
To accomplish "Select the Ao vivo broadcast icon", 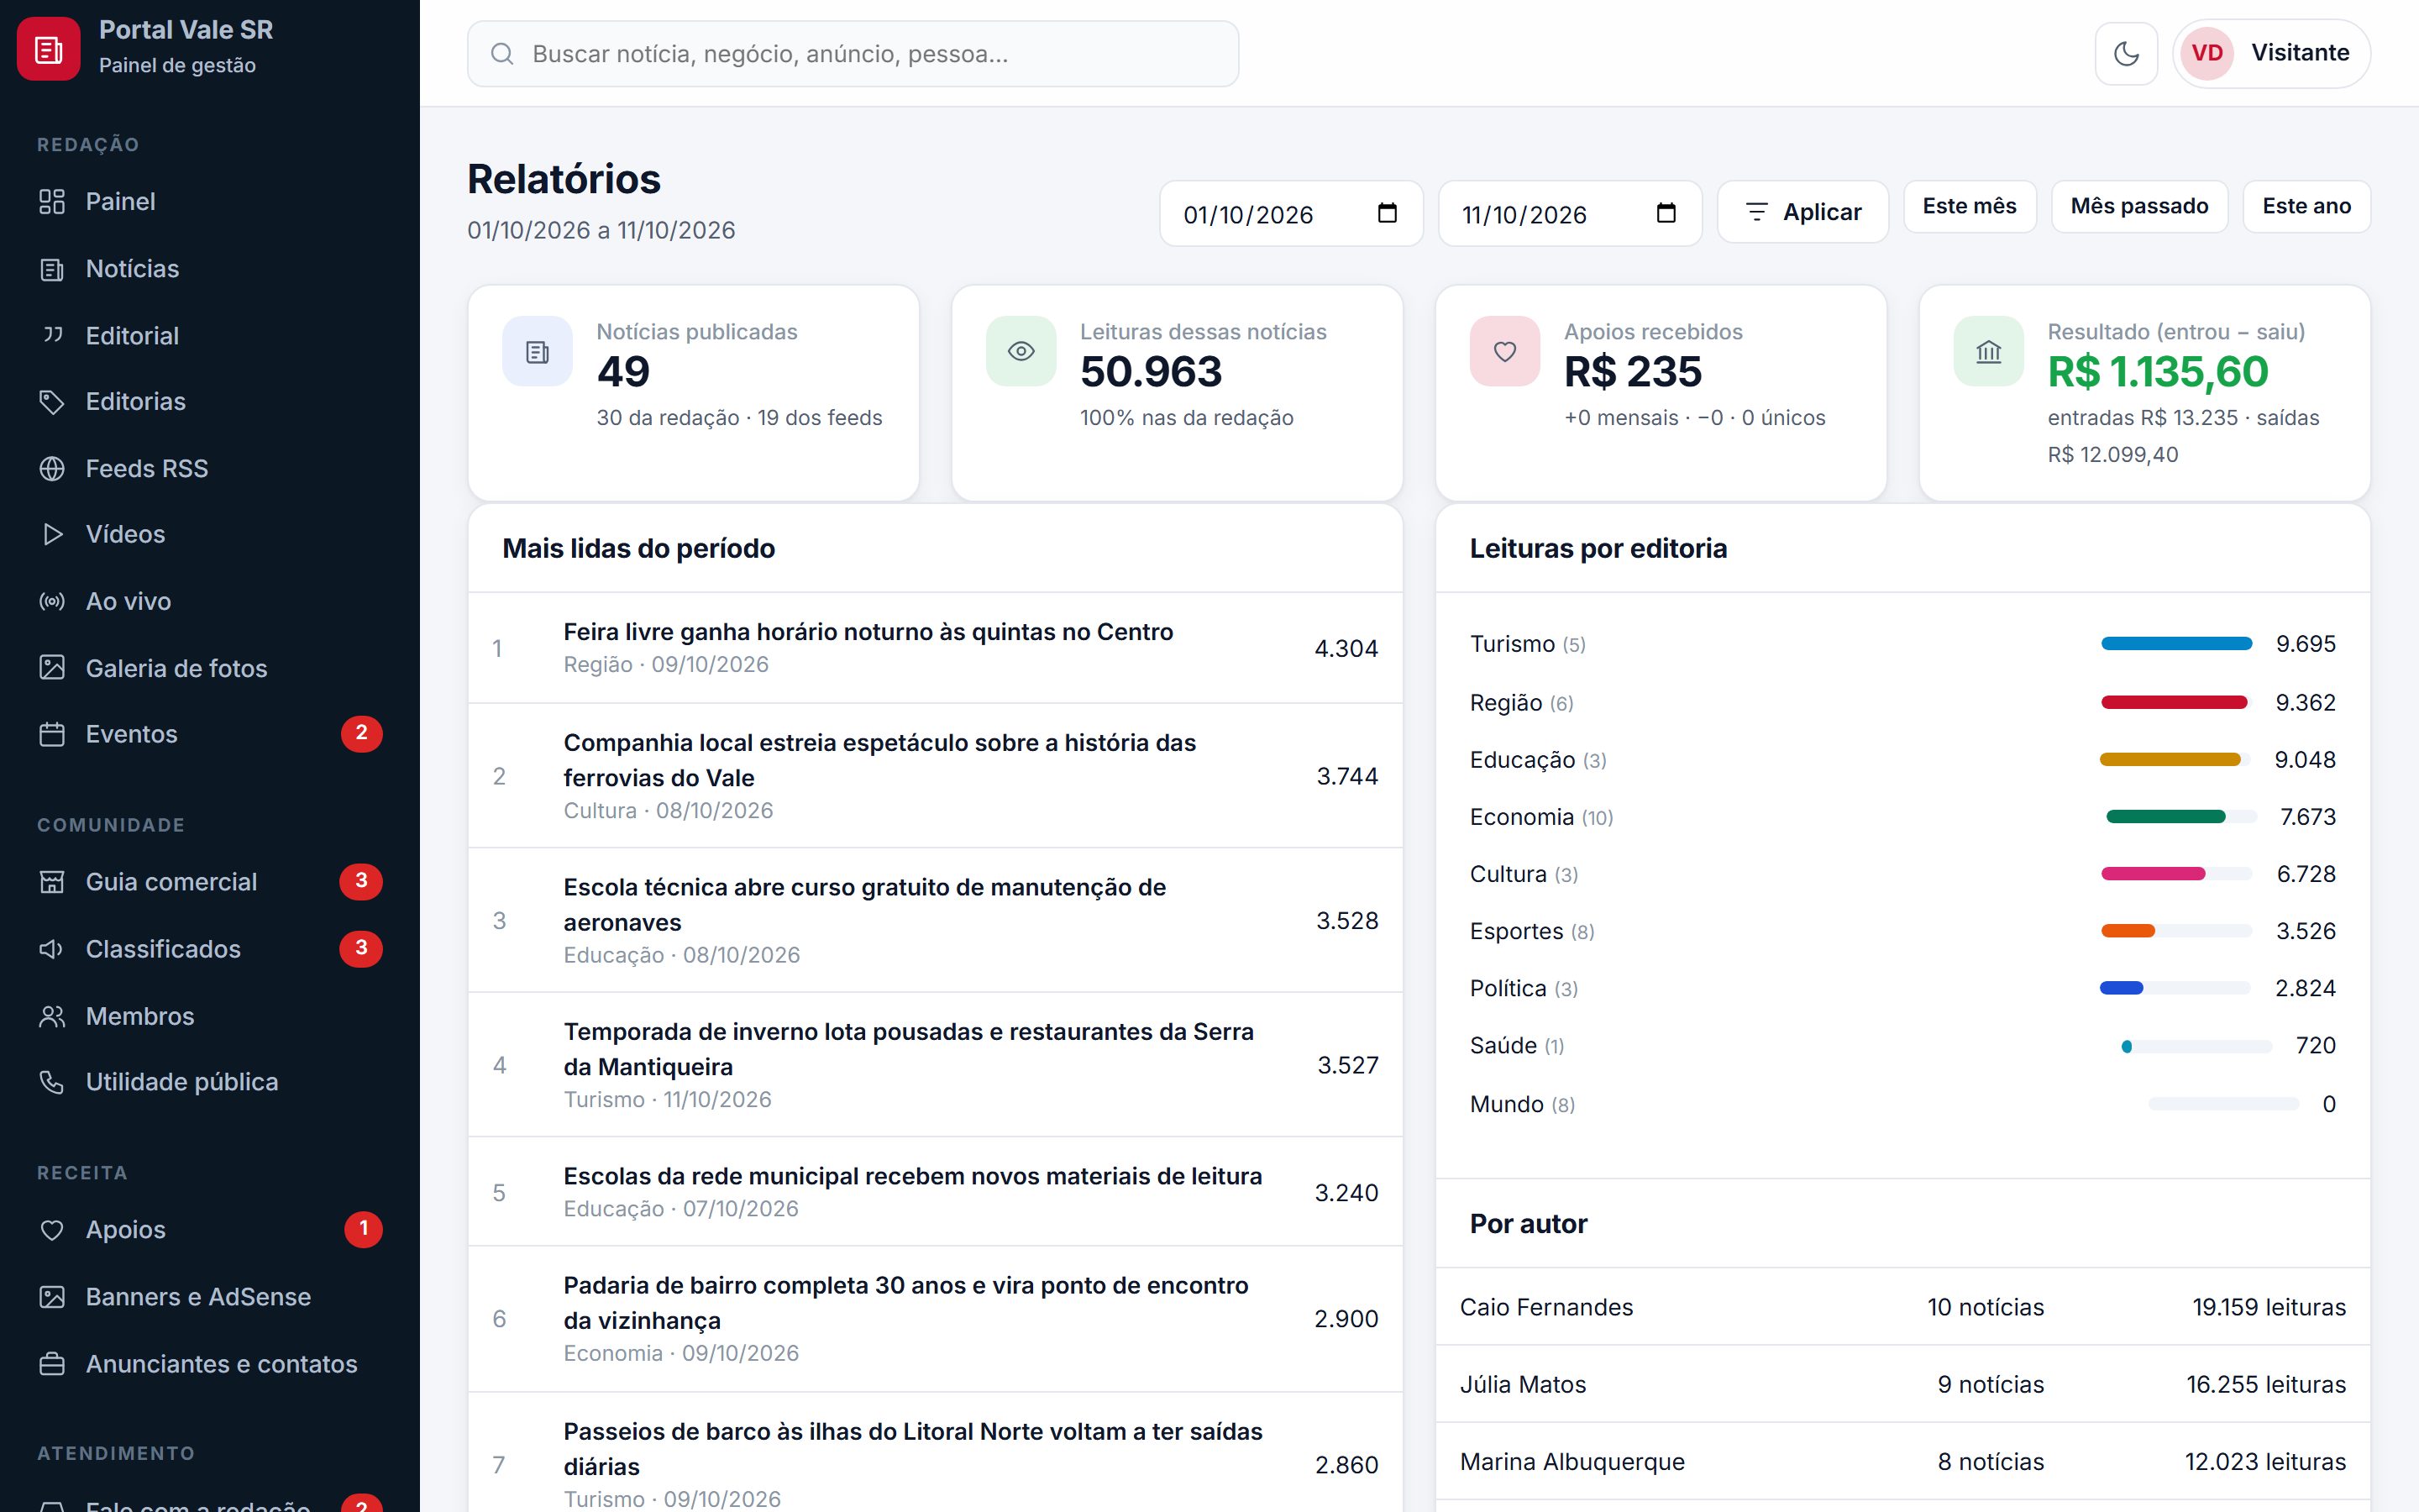I will pyautogui.click(x=52, y=601).
